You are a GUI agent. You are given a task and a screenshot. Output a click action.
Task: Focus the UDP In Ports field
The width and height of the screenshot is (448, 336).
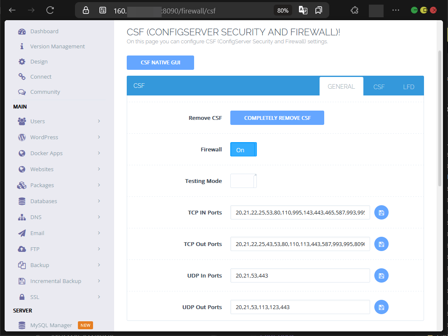[x=300, y=275]
